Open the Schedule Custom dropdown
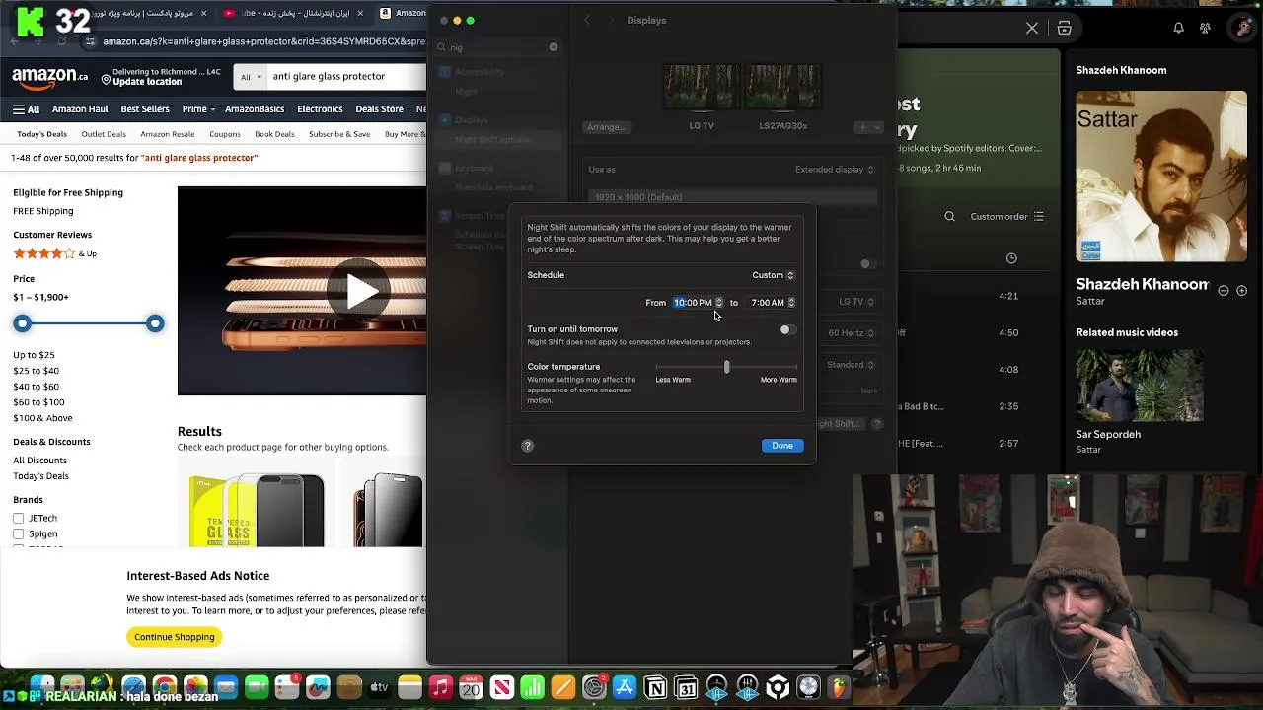 [x=773, y=275]
